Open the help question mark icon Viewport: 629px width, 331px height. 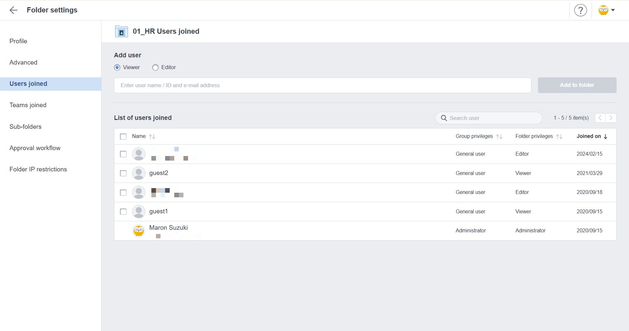point(580,10)
